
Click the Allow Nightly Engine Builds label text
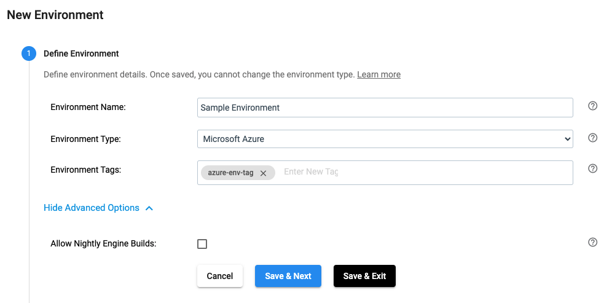(x=103, y=243)
